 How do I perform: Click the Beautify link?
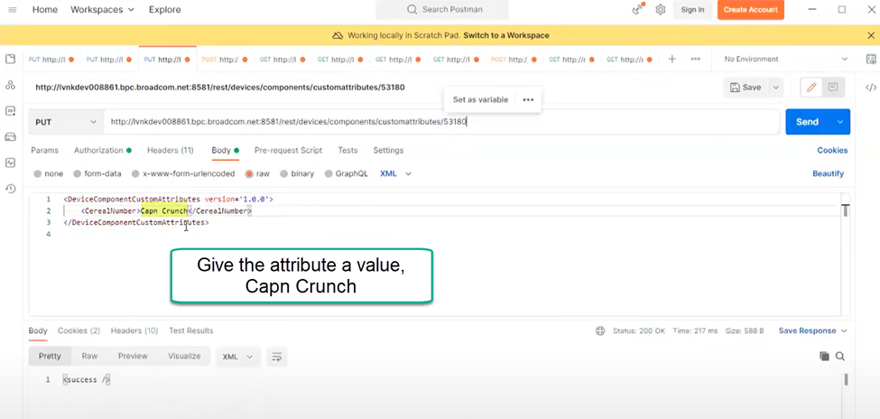[x=828, y=173]
